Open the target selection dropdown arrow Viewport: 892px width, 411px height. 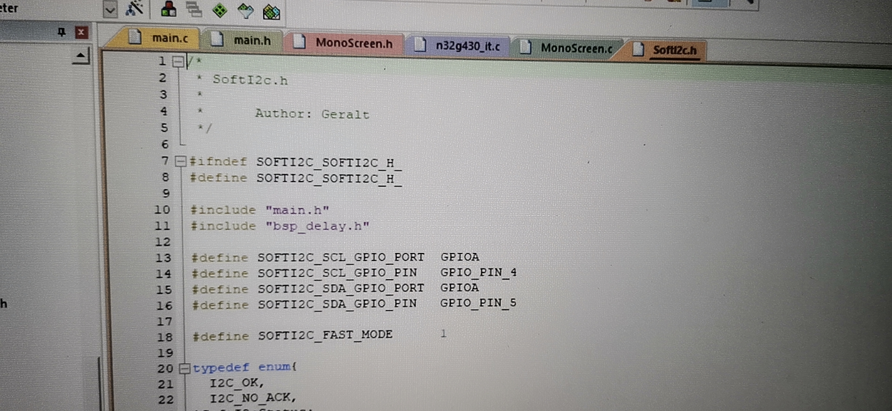coord(110,10)
